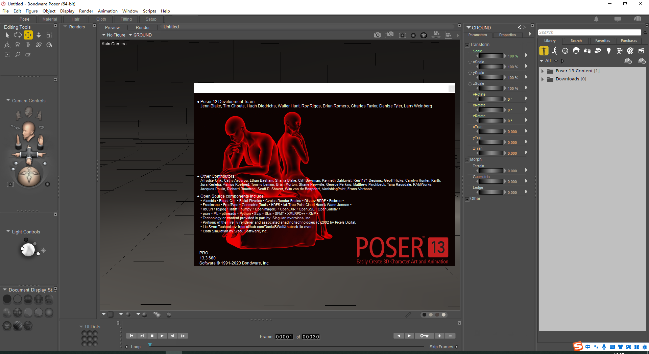Open the No Figure dropdown

pos(114,35)
